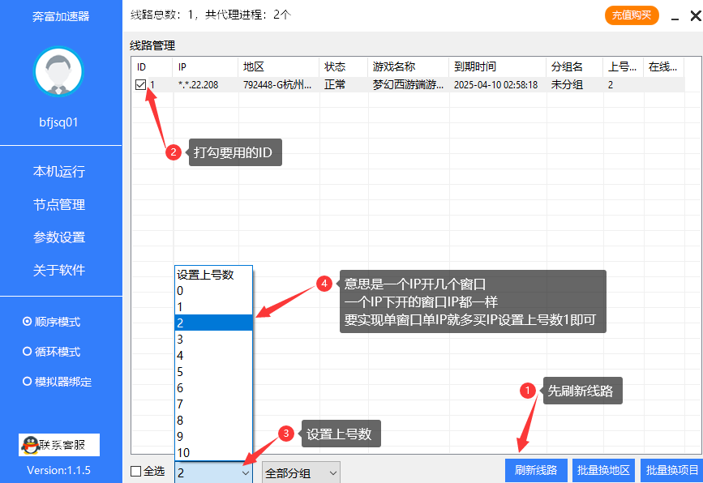Choose 5 in the 上号数 list

pyautogui.click(x=213, y=371)
